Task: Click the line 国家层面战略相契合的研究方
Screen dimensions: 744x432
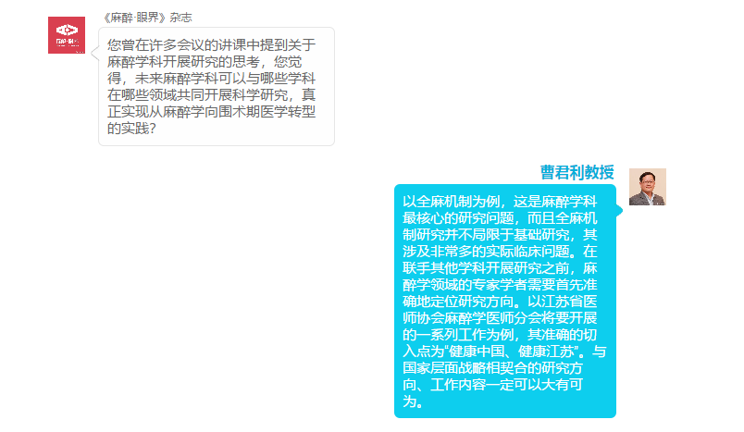Action: click(x=492, y=368)
